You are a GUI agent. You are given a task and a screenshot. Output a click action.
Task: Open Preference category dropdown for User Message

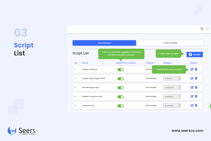tap(172, 87)
